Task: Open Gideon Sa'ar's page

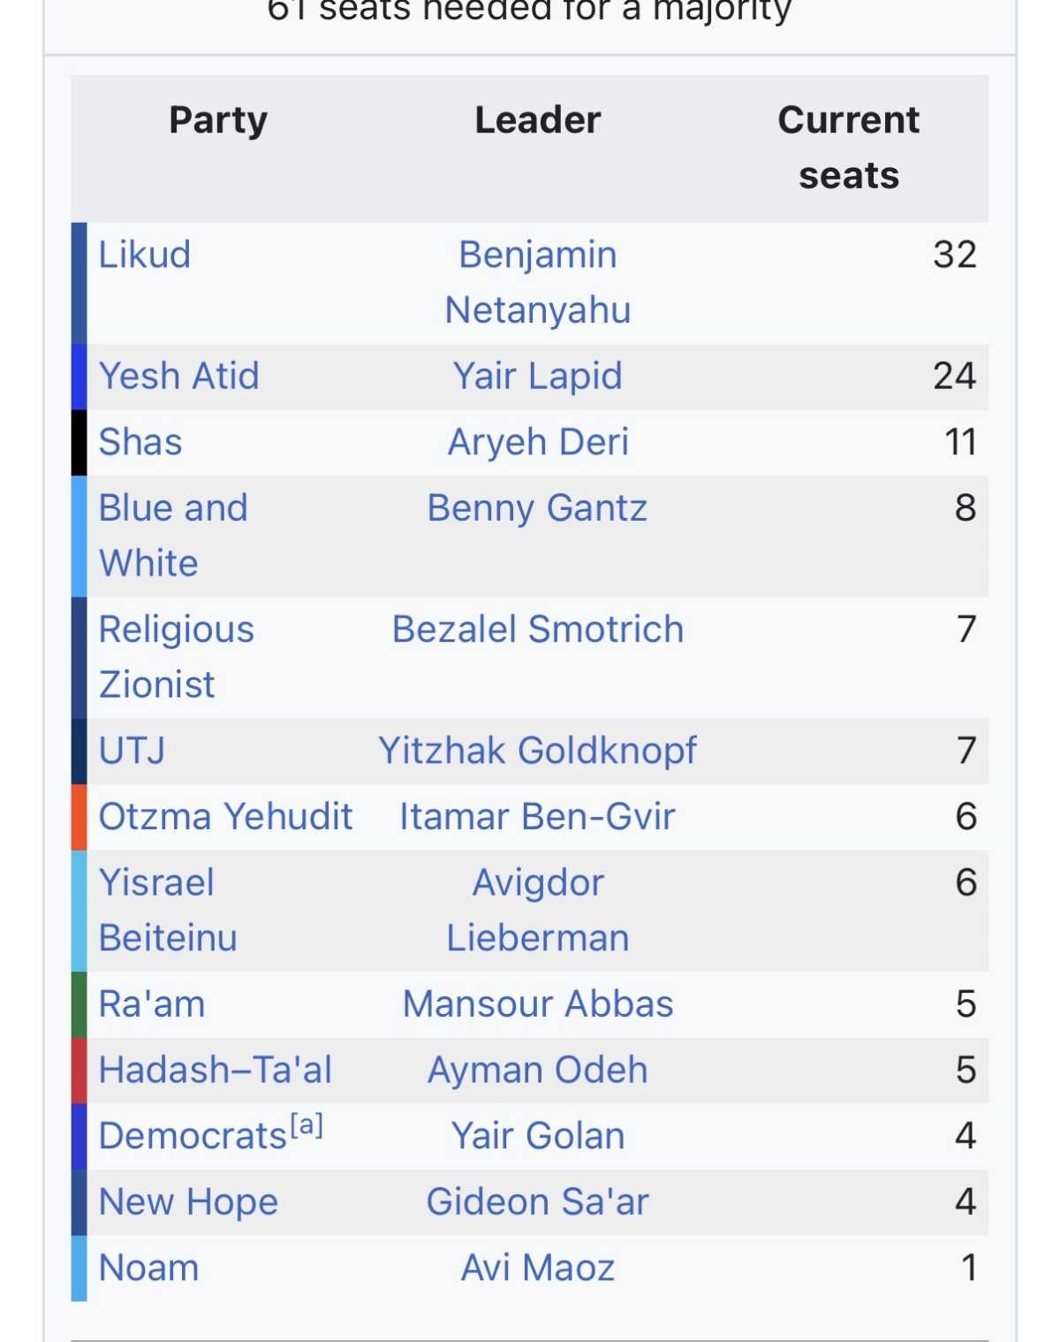Action: (x=537, y=1202)
